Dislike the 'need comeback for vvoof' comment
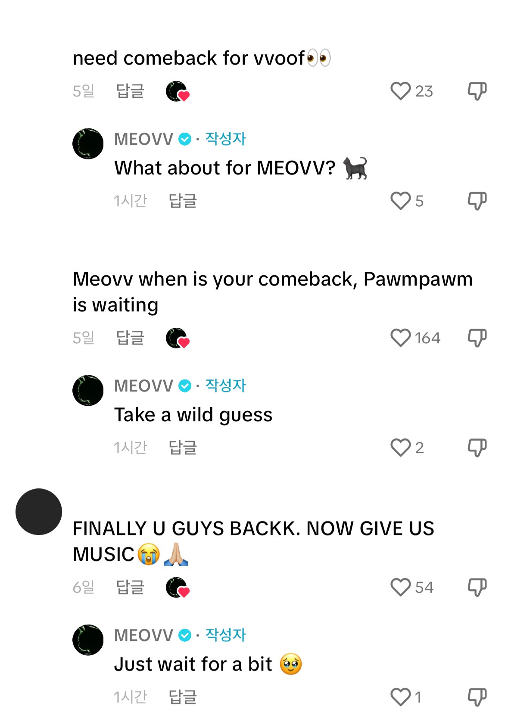508x721 pixels. click(477, 91)
